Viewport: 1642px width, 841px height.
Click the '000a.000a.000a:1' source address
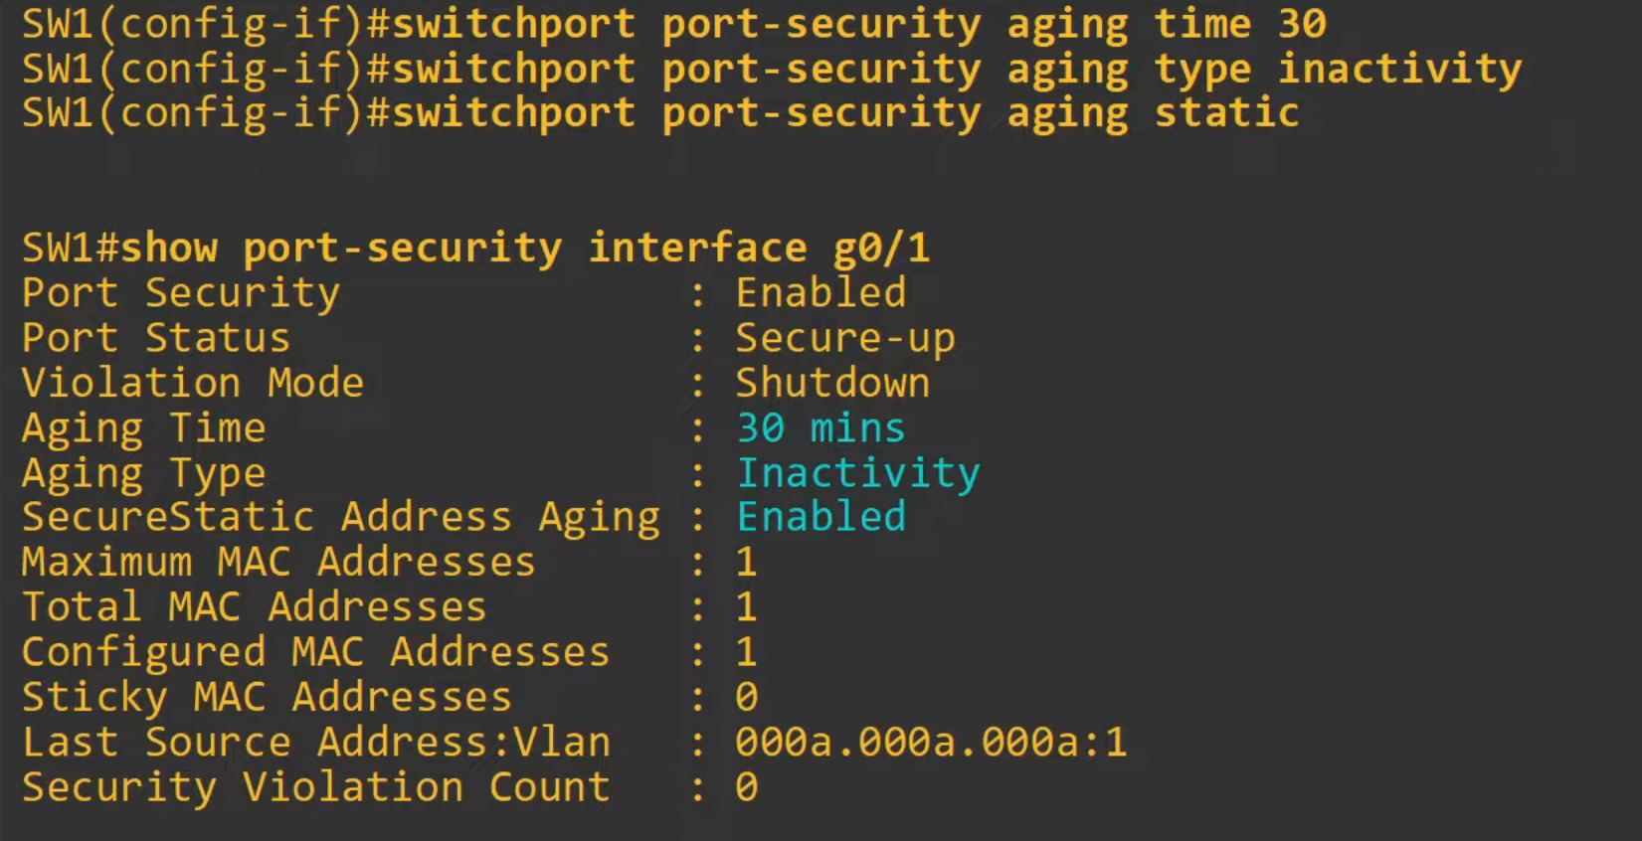click(931, 743)
